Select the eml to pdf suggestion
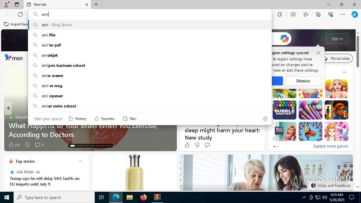The image size is (361, 203). (x=150, y=45)
